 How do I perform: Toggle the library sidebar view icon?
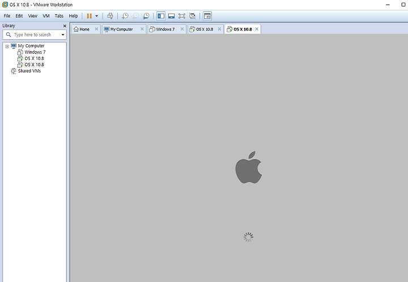click(161, 16)
